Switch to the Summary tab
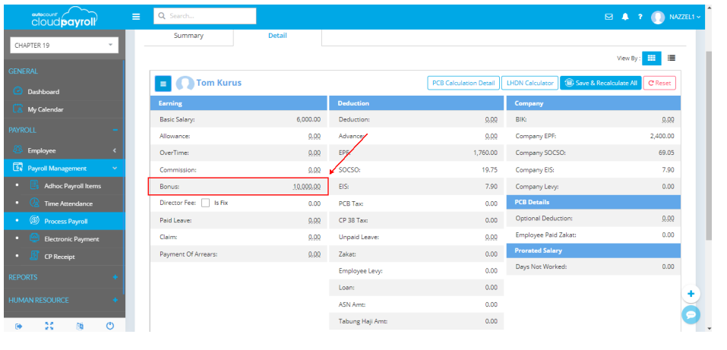This screenshot has width=727, height=350. [188, 36]
